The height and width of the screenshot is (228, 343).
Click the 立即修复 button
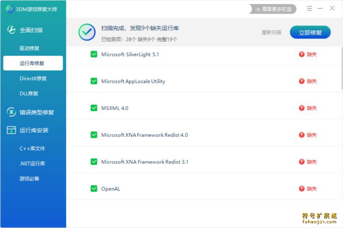coord(310,32)
